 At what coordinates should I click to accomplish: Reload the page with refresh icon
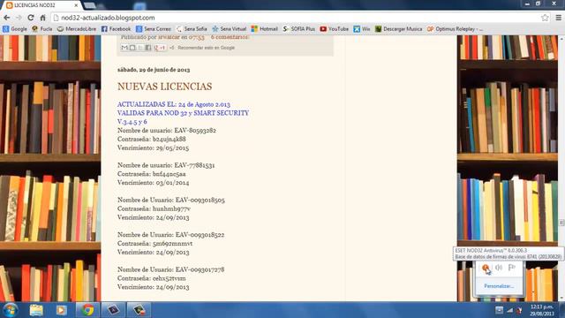pyautogui.click(x=31, y=18)
